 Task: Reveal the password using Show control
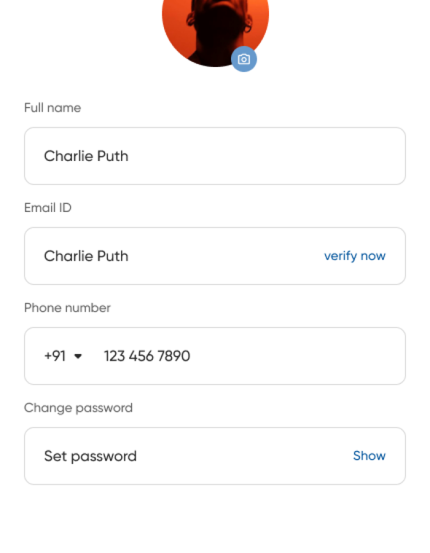(369, 455)
